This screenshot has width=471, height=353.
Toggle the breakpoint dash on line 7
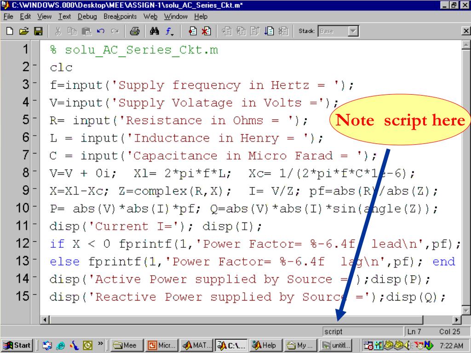pyautogui.click(x=34, y=154)
